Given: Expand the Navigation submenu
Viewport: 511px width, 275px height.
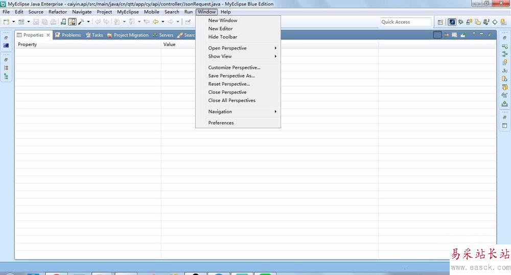Looking at the screenshot, I should pyautogui.click(x=238, y=111).
